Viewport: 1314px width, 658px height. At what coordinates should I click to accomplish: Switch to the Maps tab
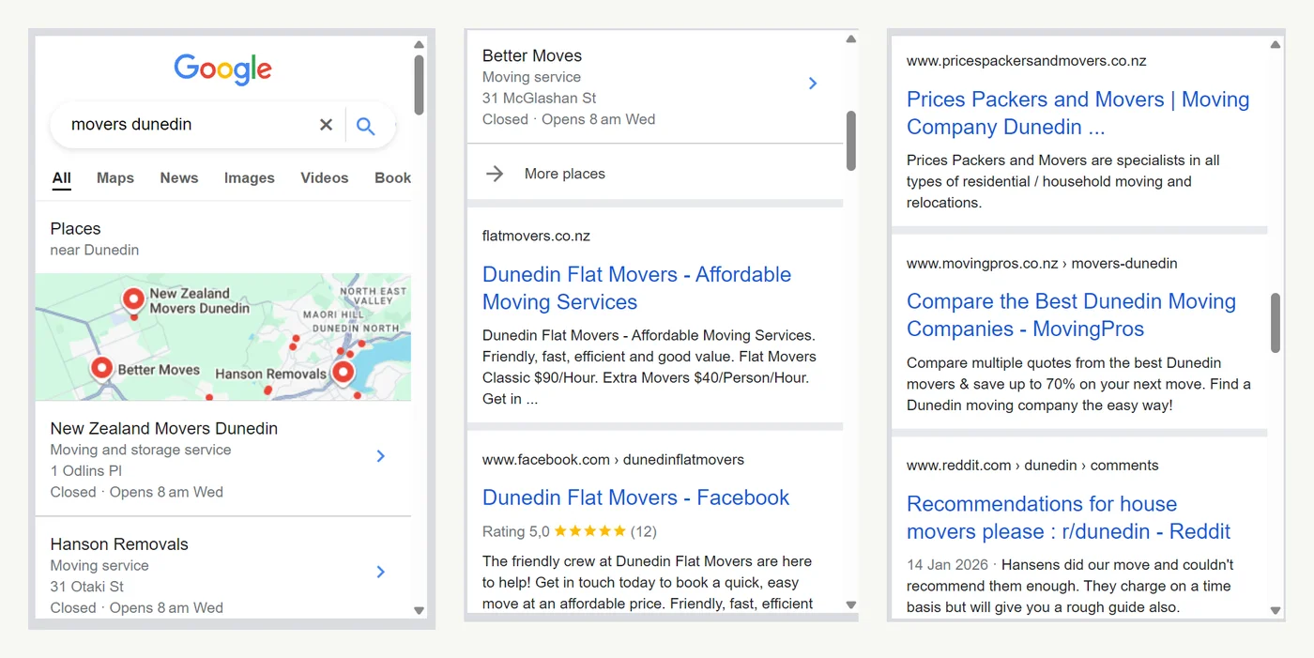point(115,178)
